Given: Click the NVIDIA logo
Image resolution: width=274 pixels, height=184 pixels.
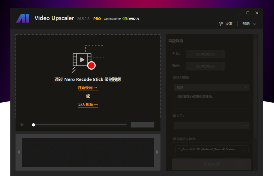Looking at the screenshot, I should [x=131, y=19].
